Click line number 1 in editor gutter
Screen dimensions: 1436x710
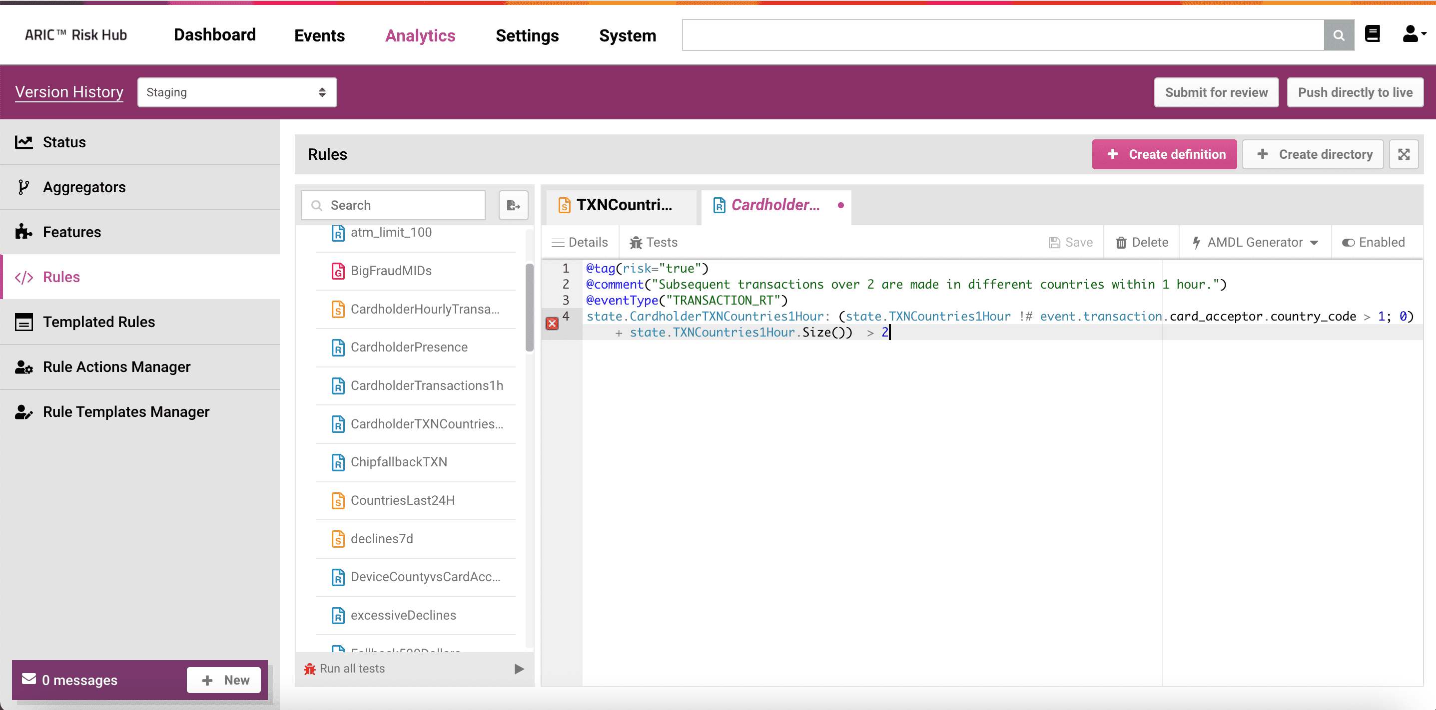(x=565, y=269)
